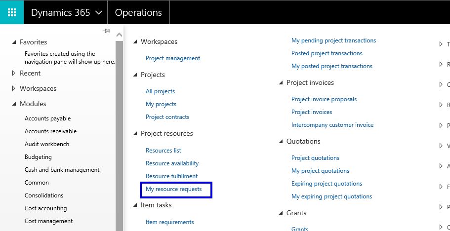This screenshot has width=450, height=231.
Task: Collapse the Project invoices section
Action: pyautogui.click(x=281, y=83)
